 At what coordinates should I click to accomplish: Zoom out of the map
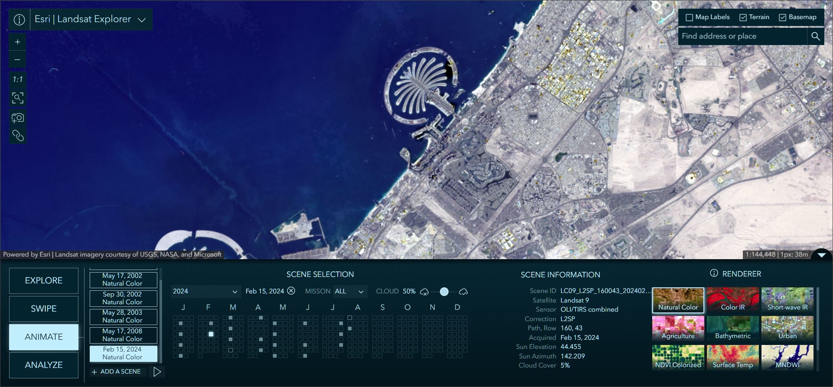point(17,60)
